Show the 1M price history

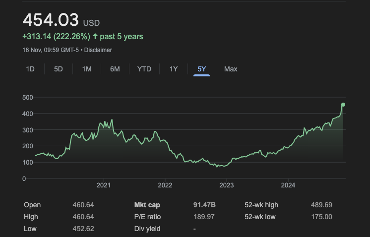coord(87,69)
